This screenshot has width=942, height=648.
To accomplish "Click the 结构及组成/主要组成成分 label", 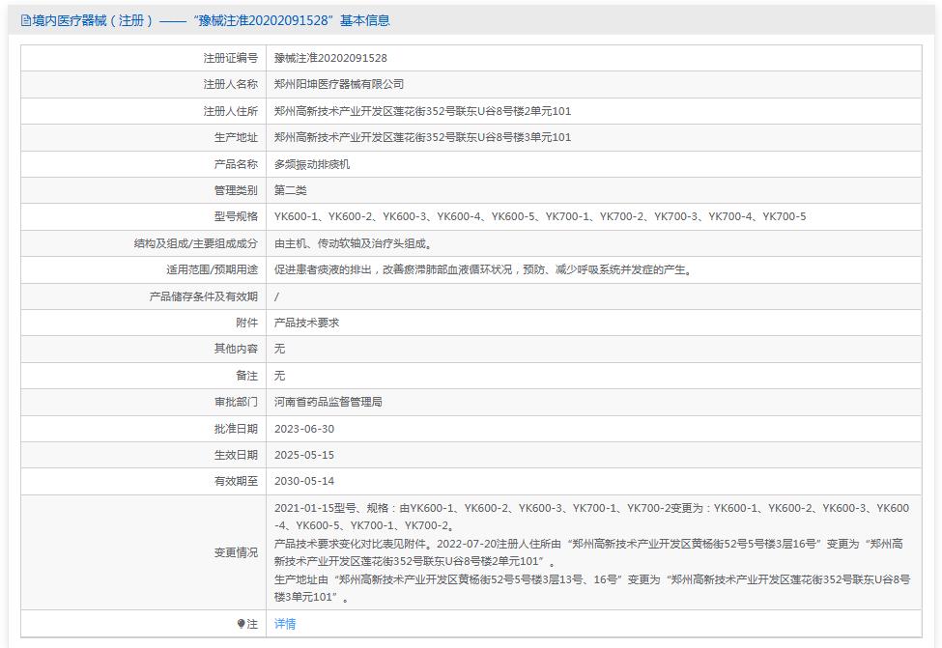I will click(x=195, y=243).
